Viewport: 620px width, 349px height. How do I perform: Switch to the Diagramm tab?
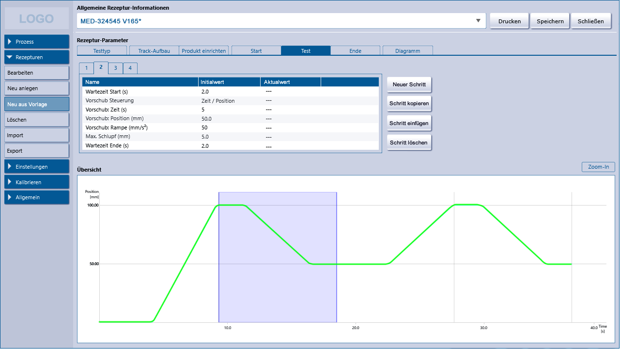click(x=407, y=50)
